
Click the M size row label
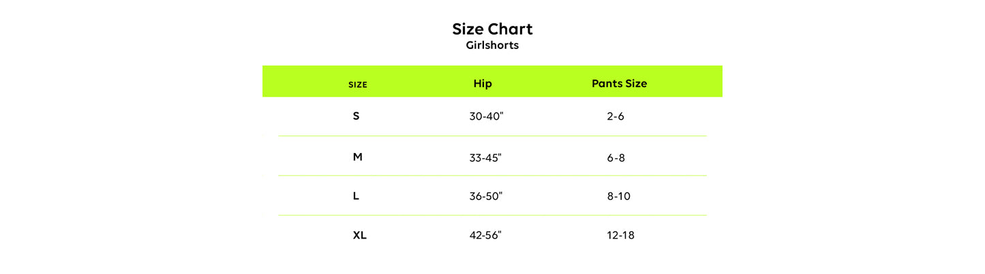tap(357, 157)
